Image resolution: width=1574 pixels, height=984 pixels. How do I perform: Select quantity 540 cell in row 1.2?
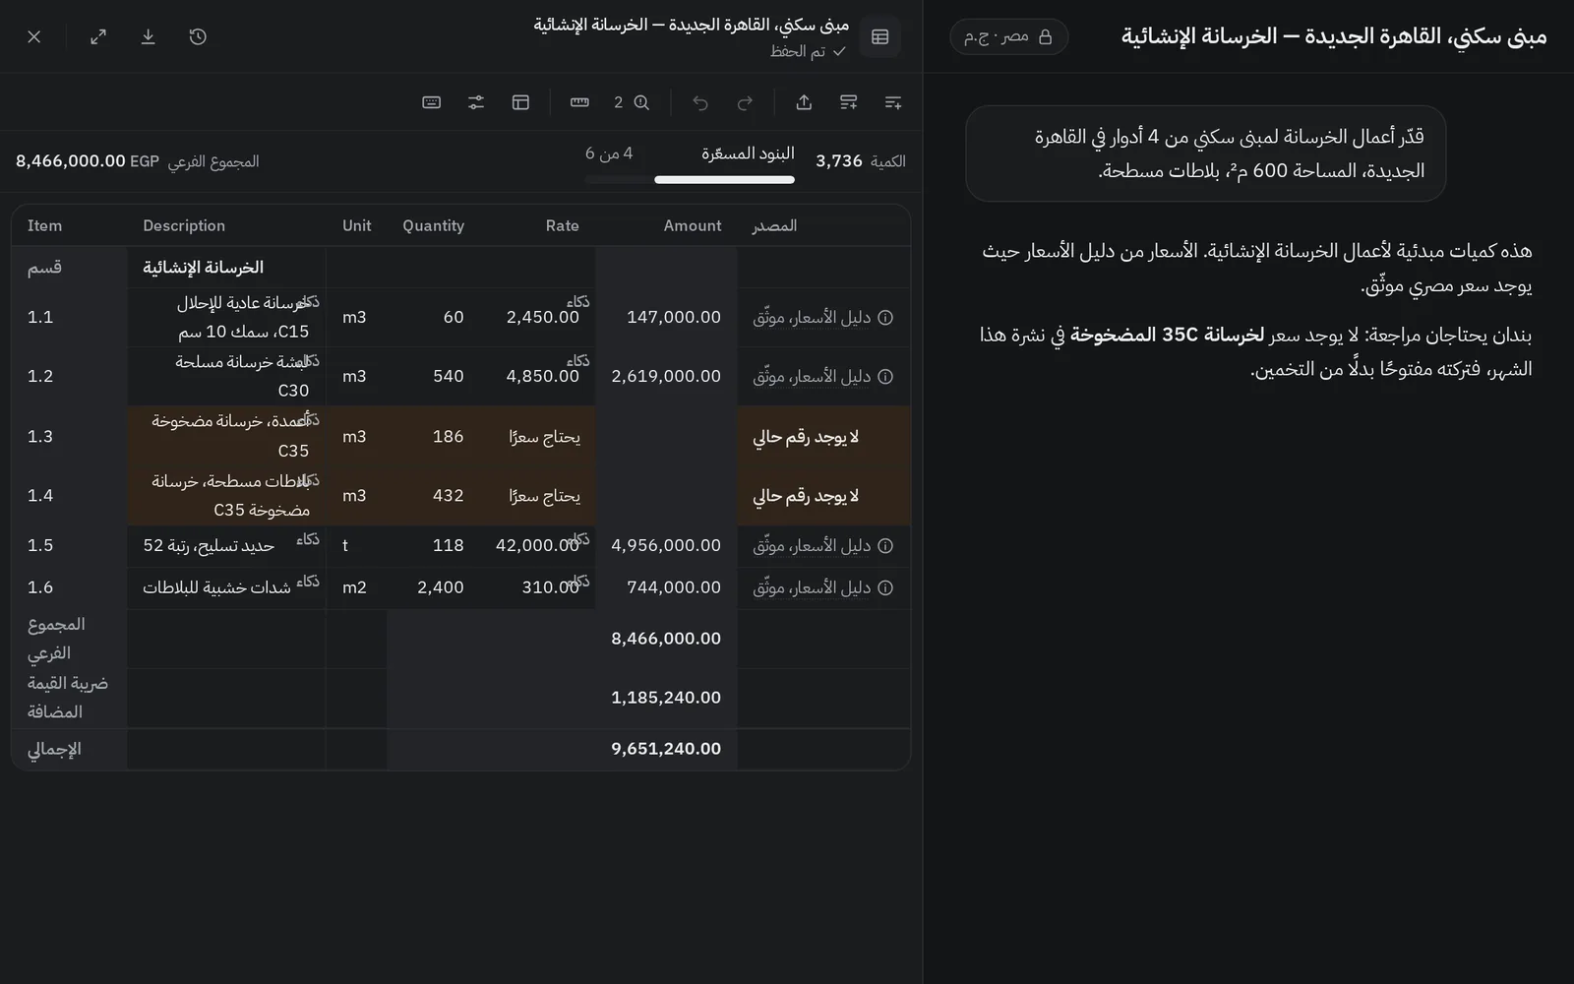click(x=434, y=376)
